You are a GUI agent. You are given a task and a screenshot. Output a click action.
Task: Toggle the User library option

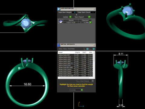[x=92, y=49]
